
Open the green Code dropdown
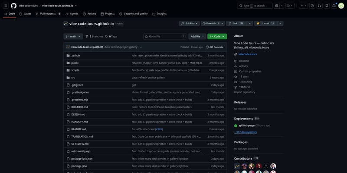(217, 37)
